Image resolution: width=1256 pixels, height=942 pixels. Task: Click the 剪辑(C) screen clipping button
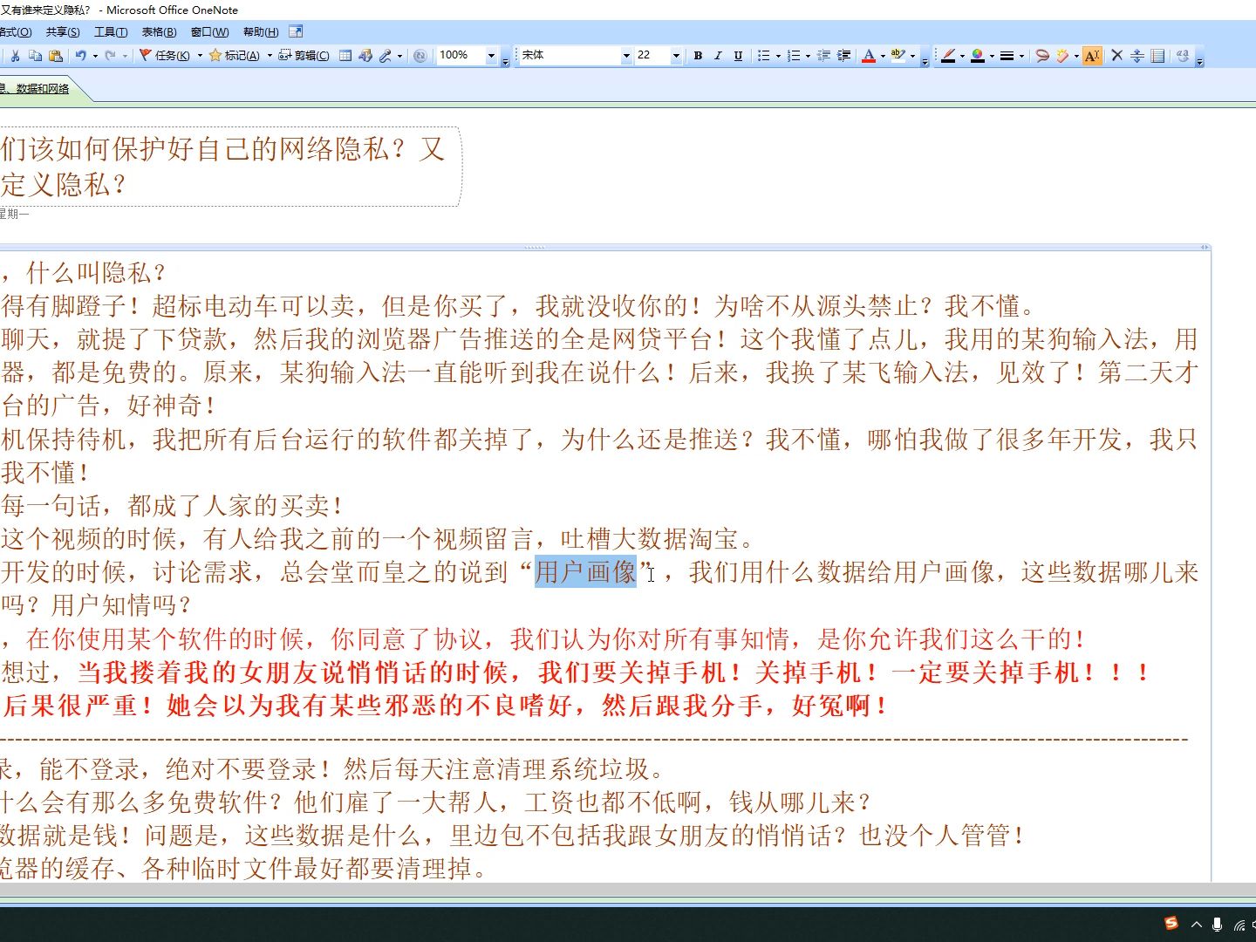pos(304,55)
